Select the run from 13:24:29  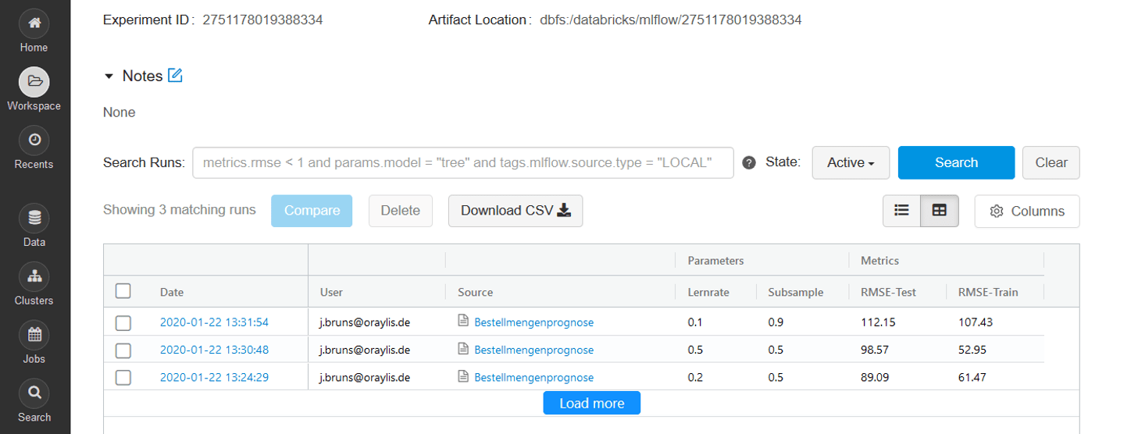[123, 378]
